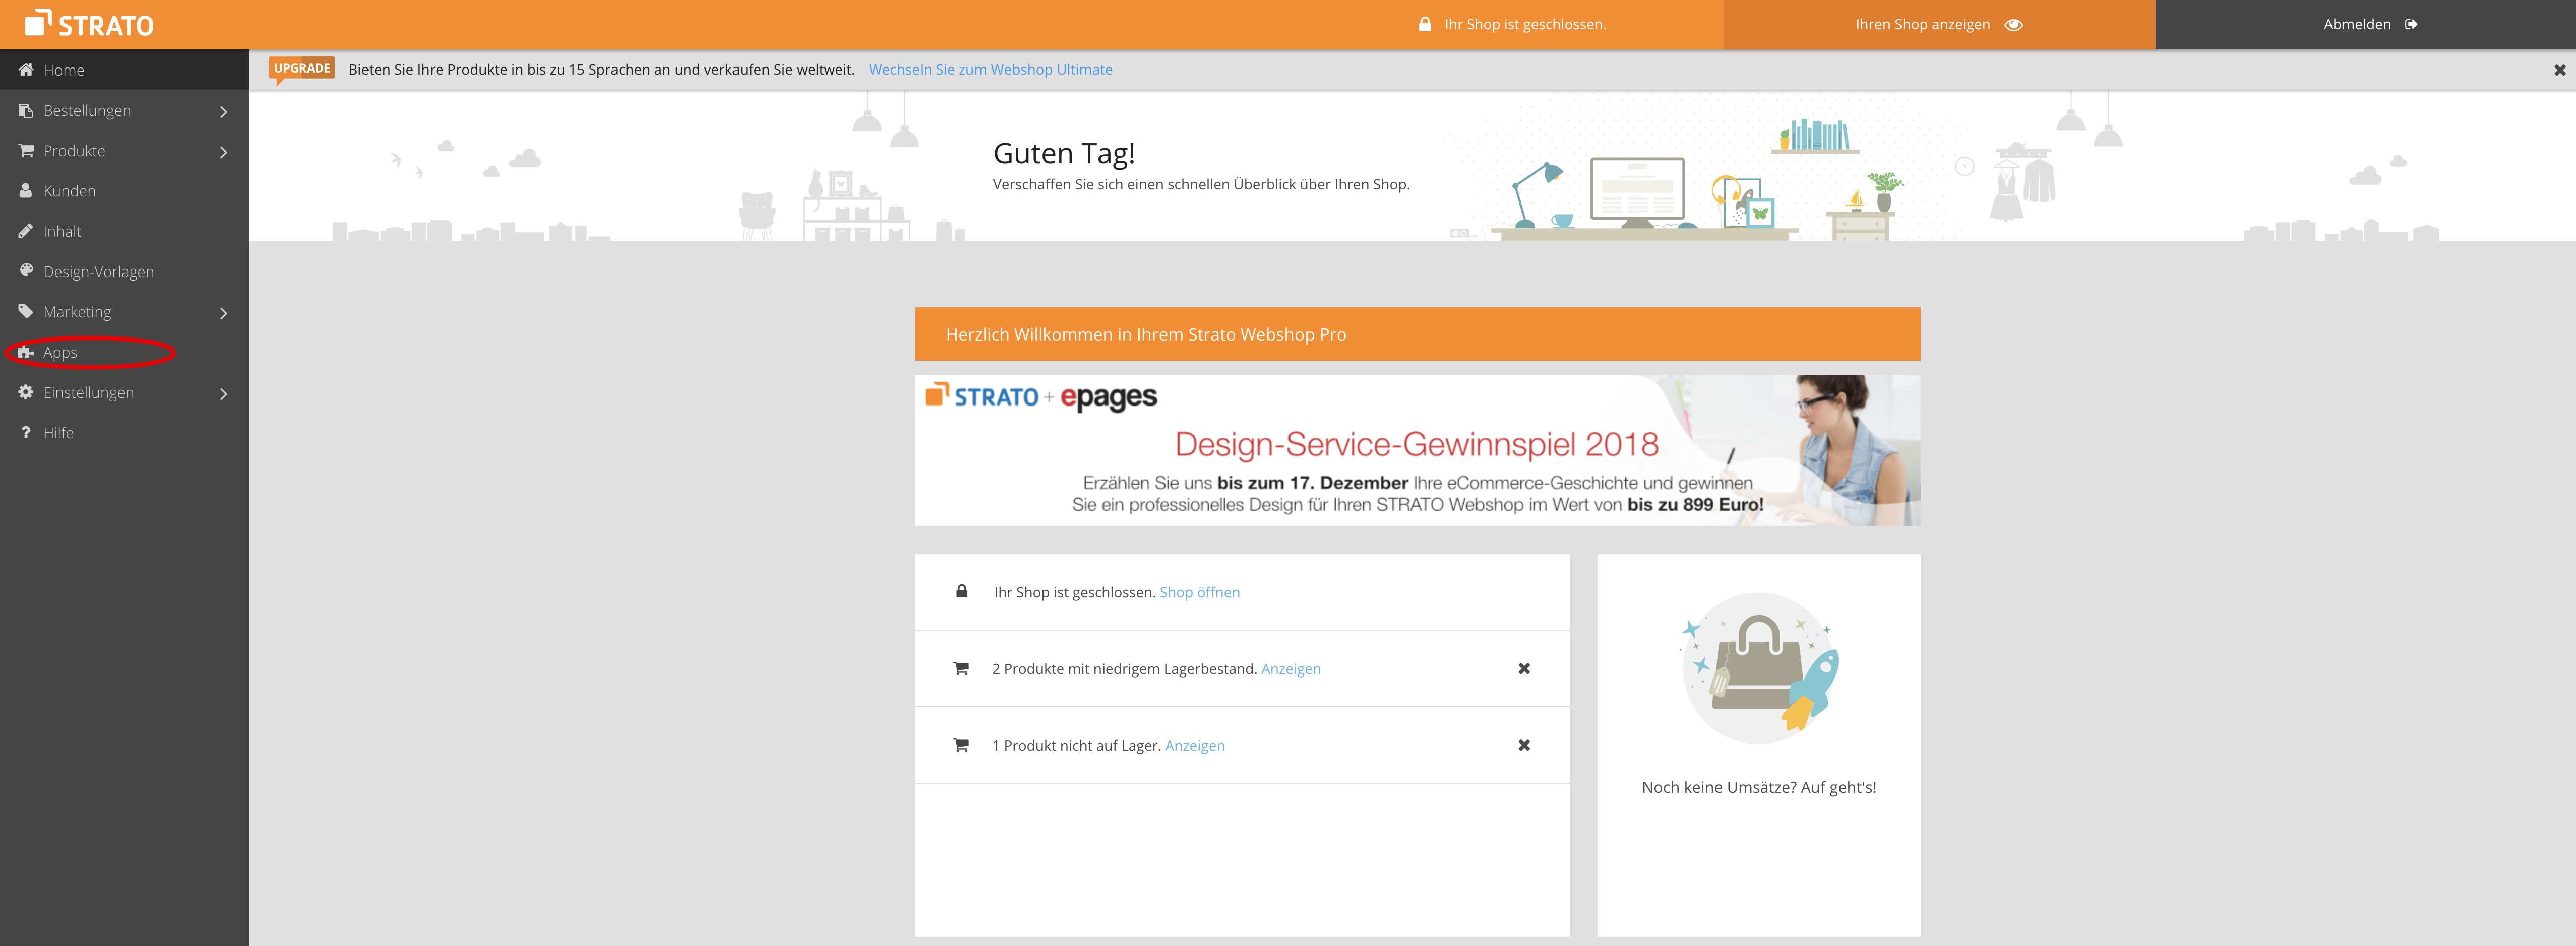Click 'Verschaffen Sie sich einen schnellen Überblick' text

click(x=1201, y=185)
